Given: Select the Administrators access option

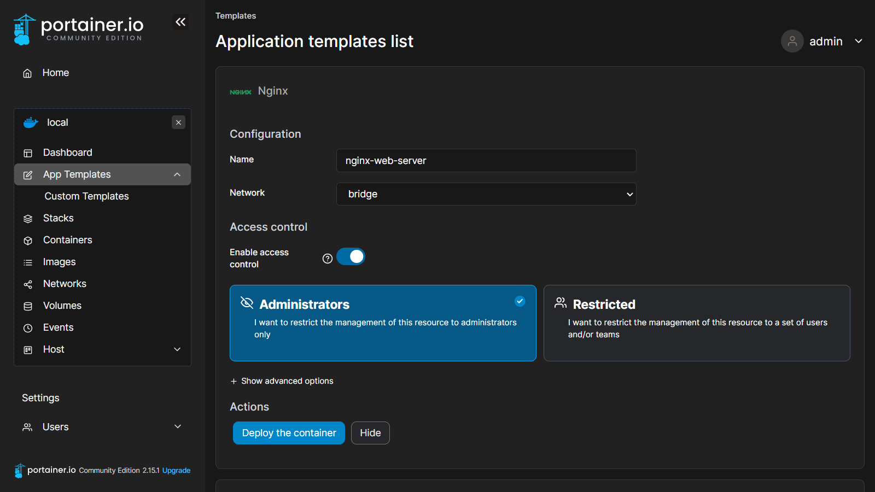Looking at the screenshot, I should [383, 323].
